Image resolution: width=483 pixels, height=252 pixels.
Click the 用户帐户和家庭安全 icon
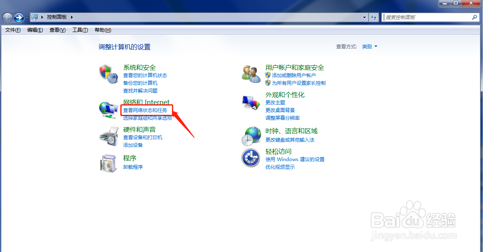pos(250,73)
